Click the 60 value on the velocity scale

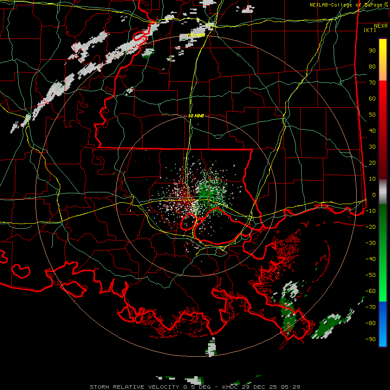coord(372,98)
